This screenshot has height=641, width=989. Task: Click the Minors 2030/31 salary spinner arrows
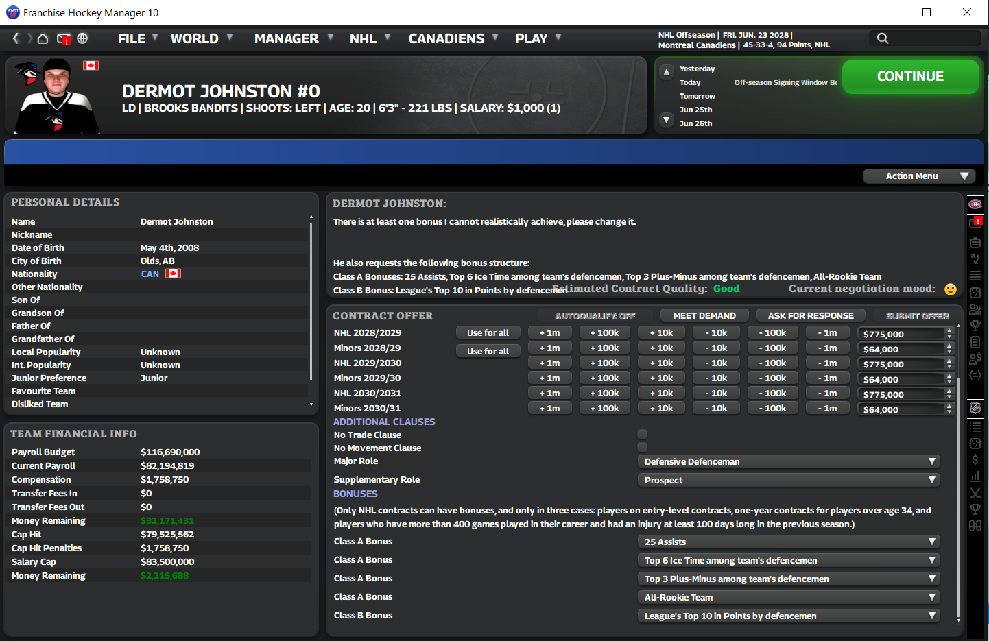tap(949, 409)
